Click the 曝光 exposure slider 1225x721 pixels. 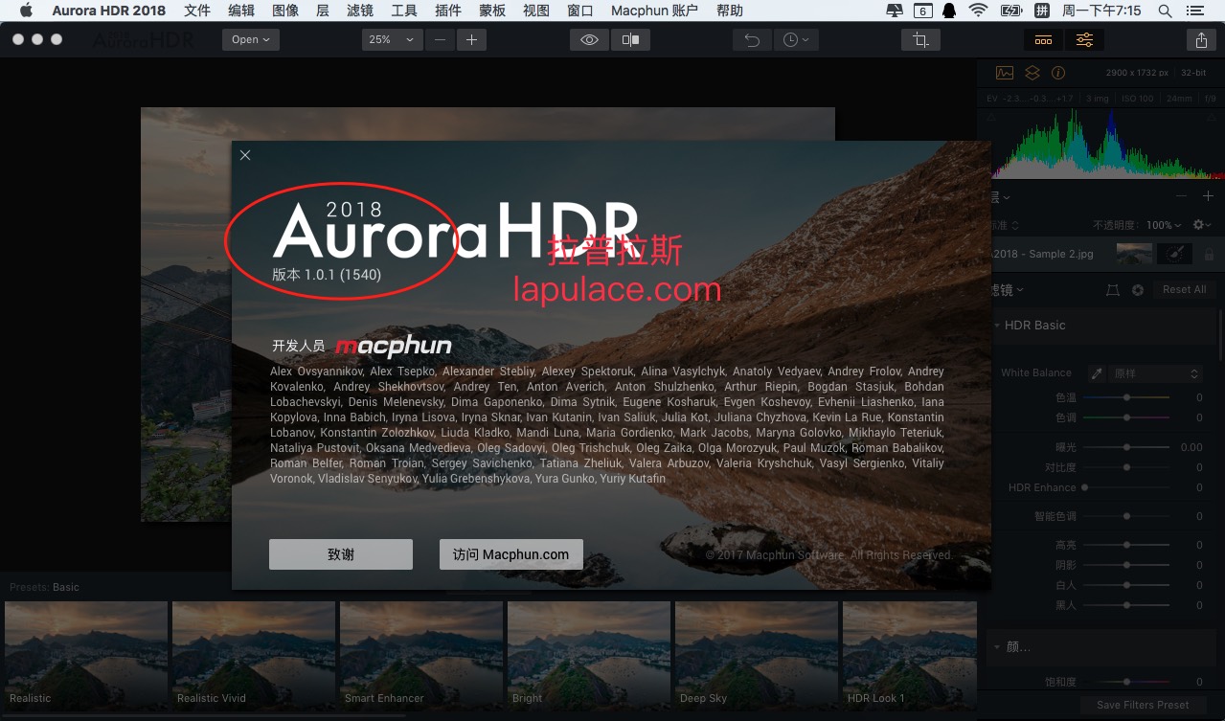tap(1127, 447)
